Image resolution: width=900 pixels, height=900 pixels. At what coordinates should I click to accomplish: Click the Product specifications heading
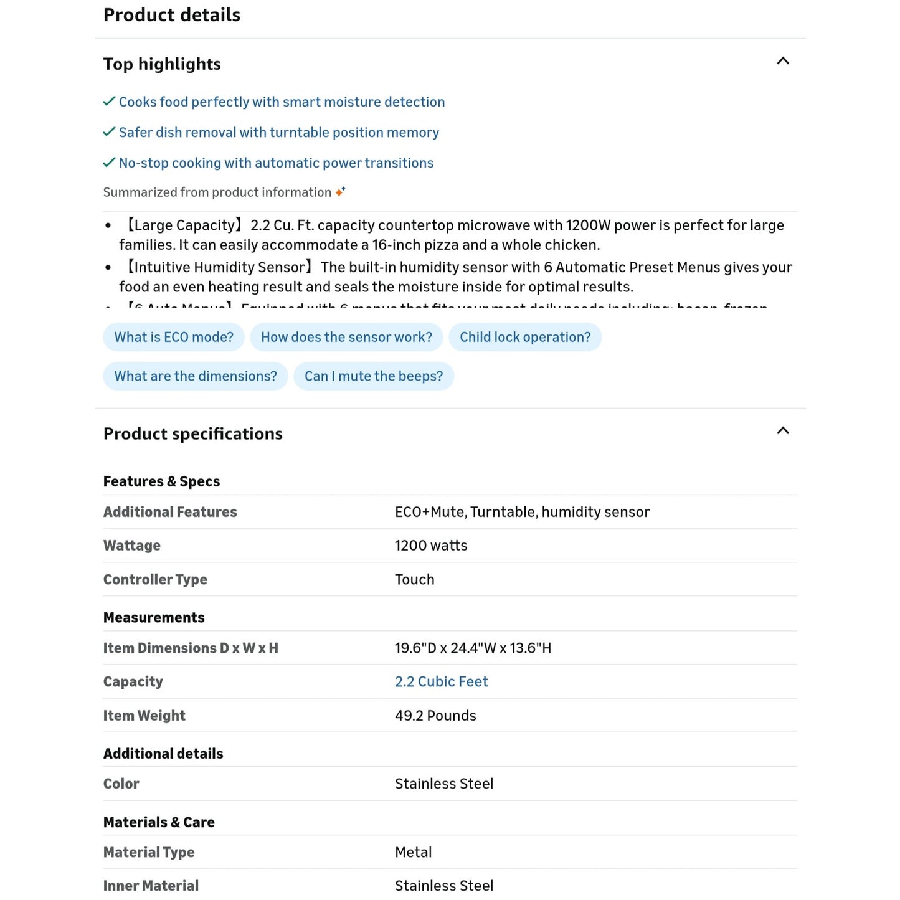[193, 434]
